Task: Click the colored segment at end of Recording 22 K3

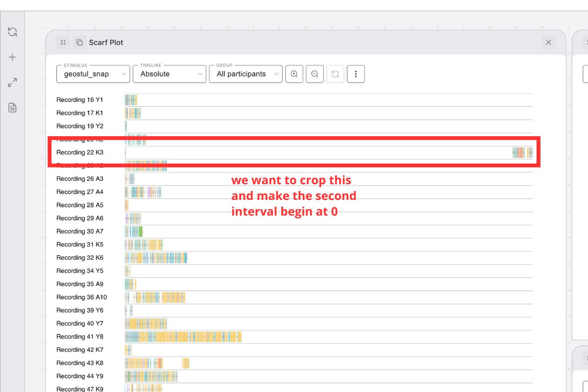Action: click(522, 152)
